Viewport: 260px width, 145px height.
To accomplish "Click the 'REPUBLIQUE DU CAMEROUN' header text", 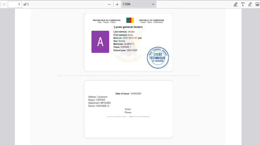I will point(106,20).
